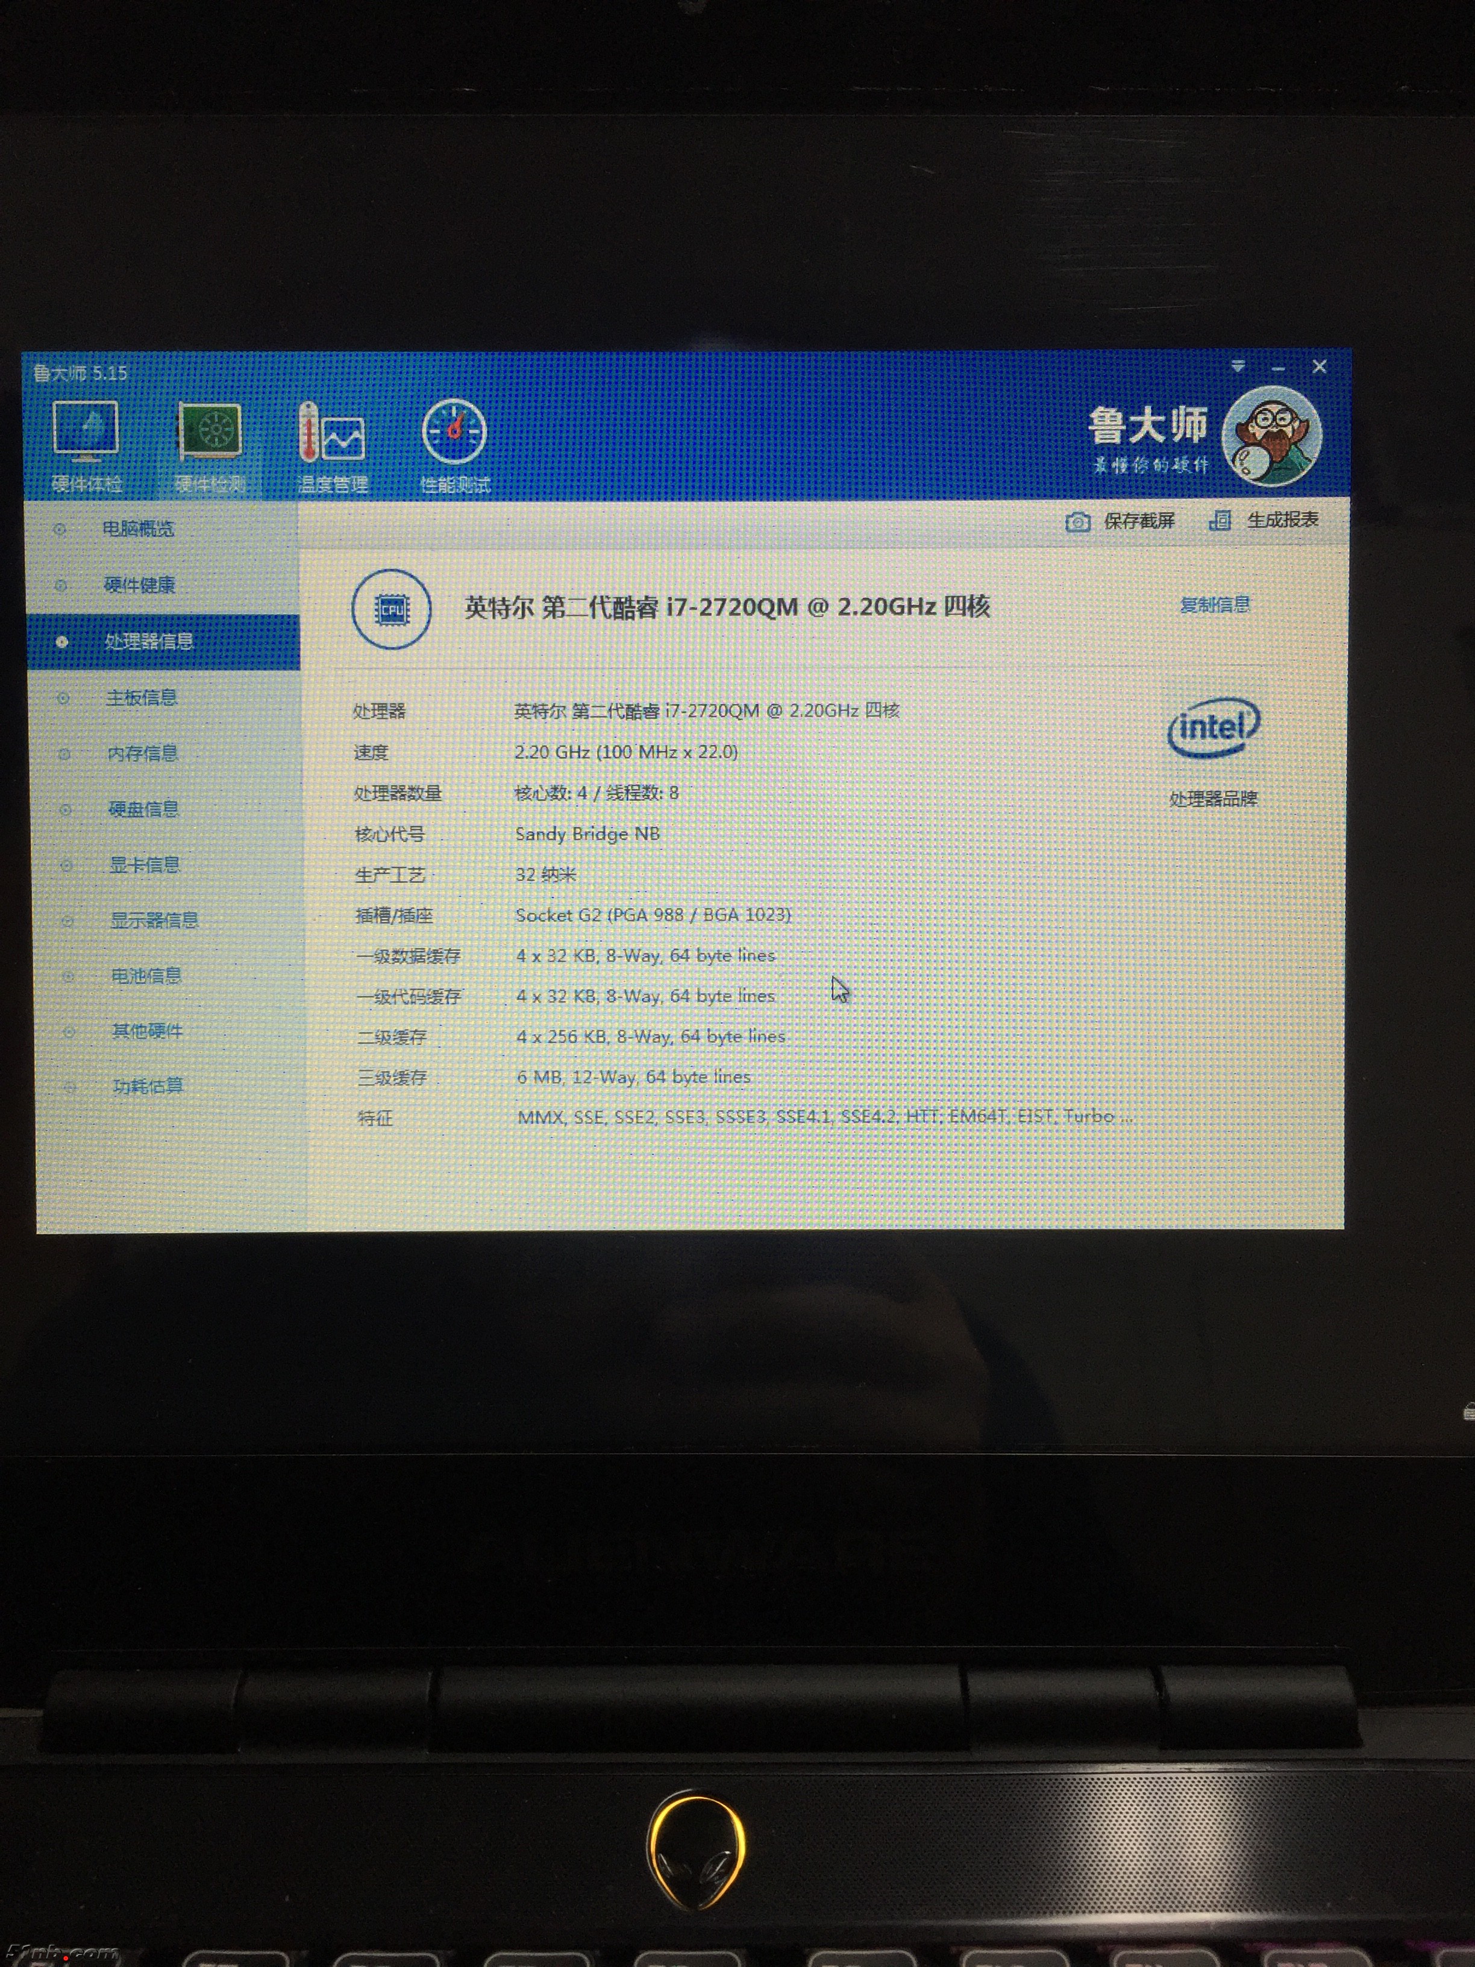Select 硬件检测 hardware detection icon

tap(210, 433)
